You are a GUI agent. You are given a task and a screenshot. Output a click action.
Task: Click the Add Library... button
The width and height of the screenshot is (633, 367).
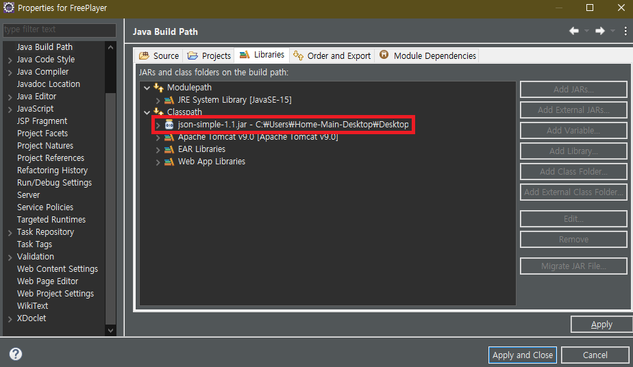coord(573,151)
